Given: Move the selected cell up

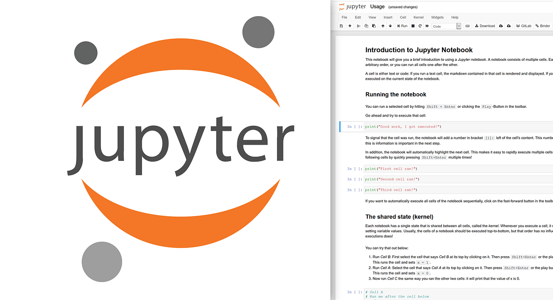Looking at the screenshot, I should pyautogui.click(x=382, y=26).
